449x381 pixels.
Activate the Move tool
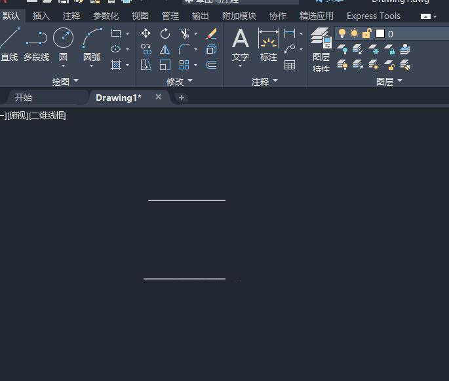[146, 33]
